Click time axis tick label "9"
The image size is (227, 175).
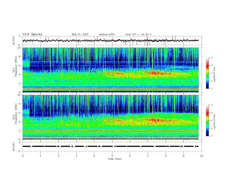pyautogui.click(x=183, y=156)
